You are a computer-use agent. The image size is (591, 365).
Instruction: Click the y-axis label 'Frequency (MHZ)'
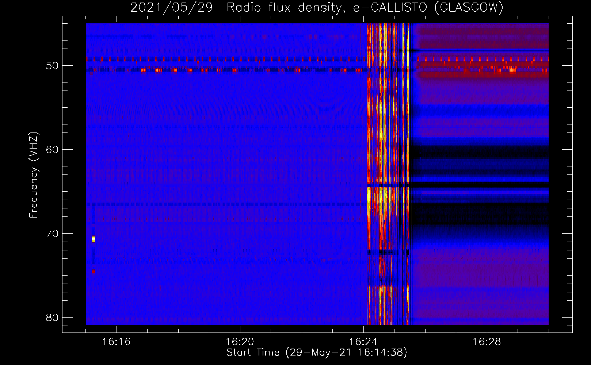point(34,175)
